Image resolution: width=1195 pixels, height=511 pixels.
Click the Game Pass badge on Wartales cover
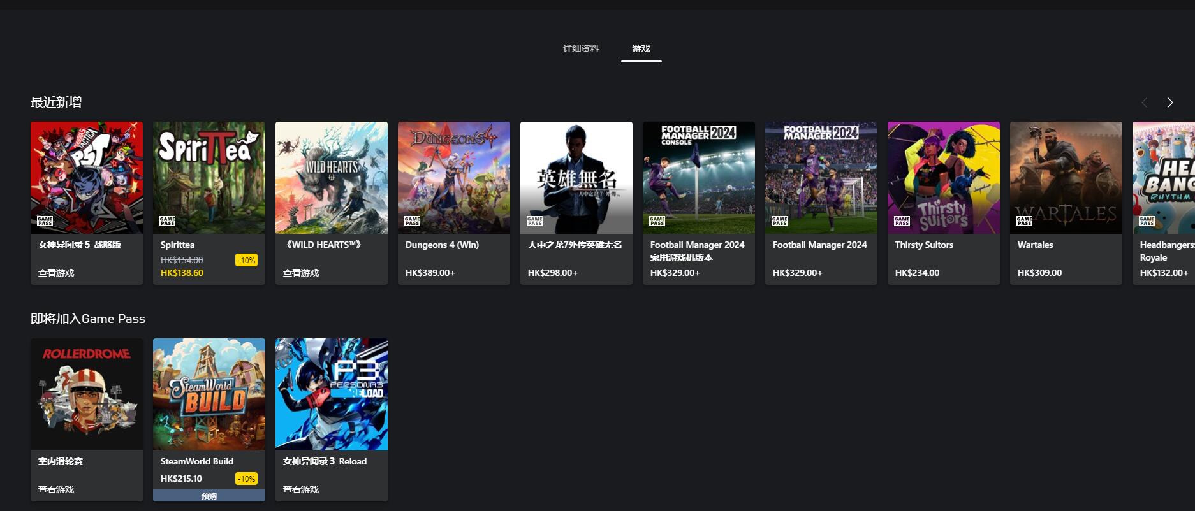tap(1024, 221)
